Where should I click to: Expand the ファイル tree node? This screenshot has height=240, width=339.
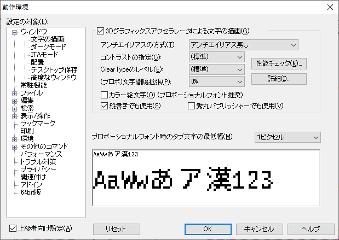click(15, 93)
